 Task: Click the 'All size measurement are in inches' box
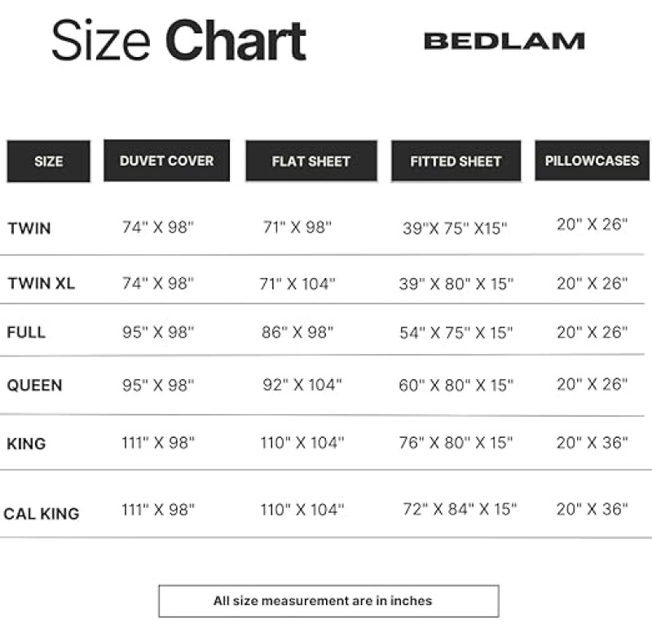coord(328,601)
